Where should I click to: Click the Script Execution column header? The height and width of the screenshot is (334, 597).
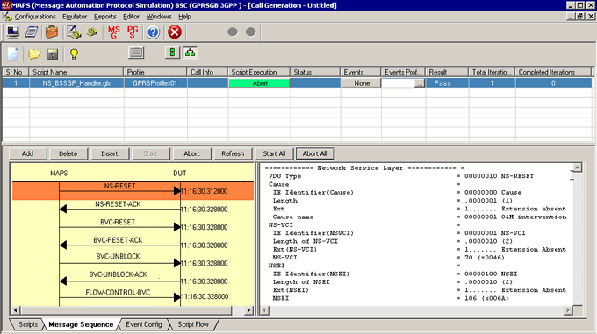259,72
